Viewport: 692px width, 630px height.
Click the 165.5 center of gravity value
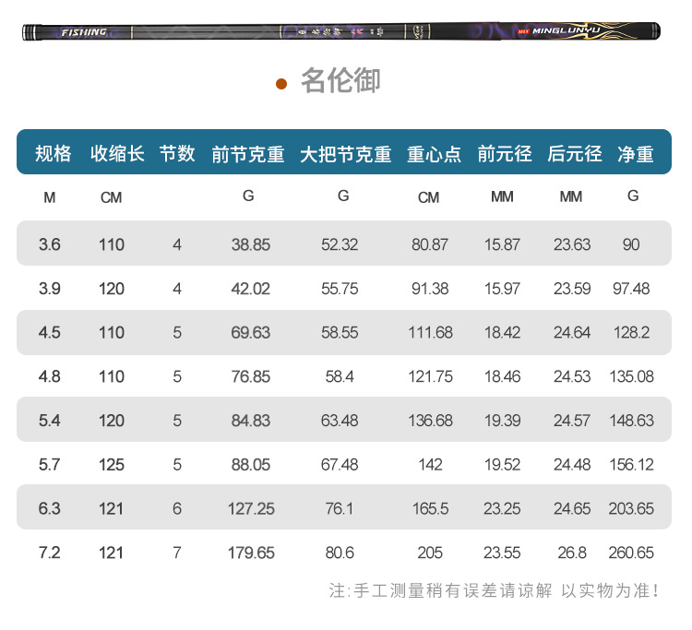[x=430, y=508]
